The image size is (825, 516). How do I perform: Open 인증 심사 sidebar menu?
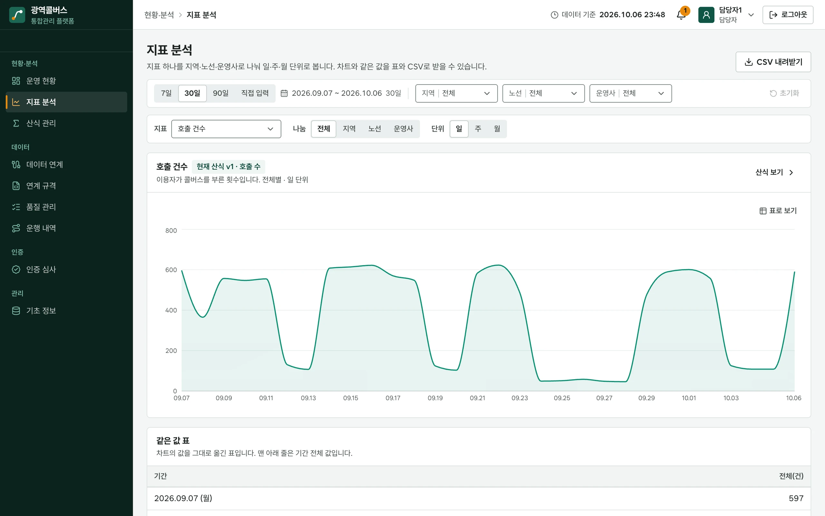[66, 270]
